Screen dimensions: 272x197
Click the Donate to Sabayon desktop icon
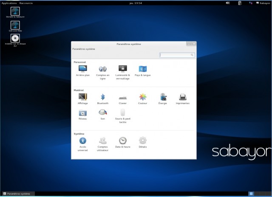pos(15,12)
